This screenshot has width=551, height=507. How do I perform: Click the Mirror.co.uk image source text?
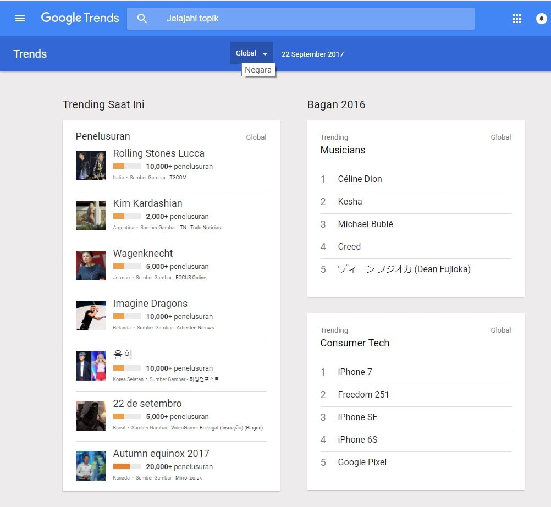(189, 478)
